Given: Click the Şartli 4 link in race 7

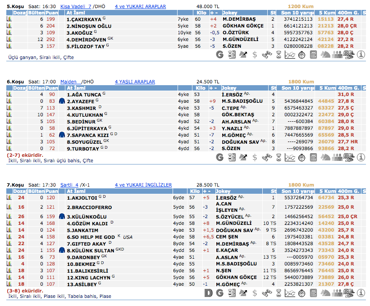Looking at the screenshot, I should tap(69, 185).
